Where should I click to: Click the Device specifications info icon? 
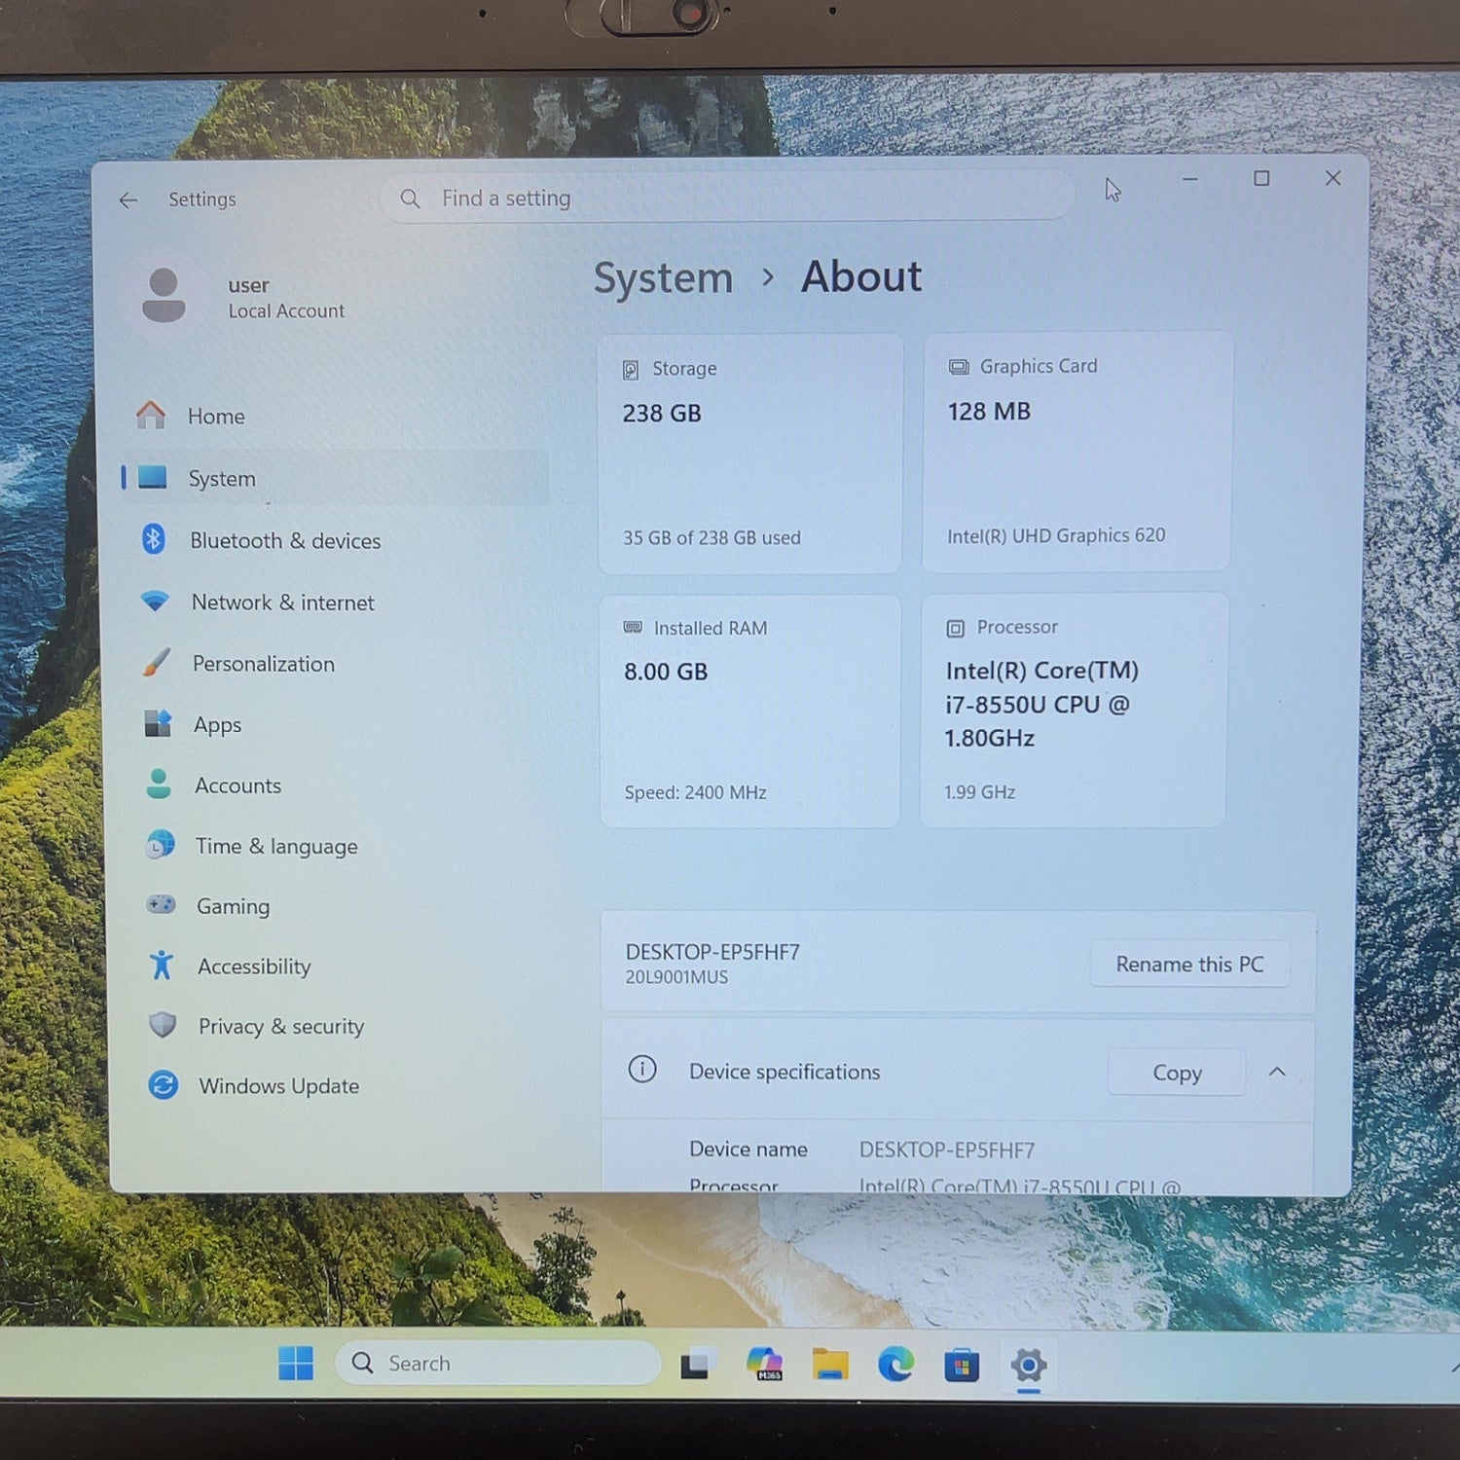click(642, 1069)
